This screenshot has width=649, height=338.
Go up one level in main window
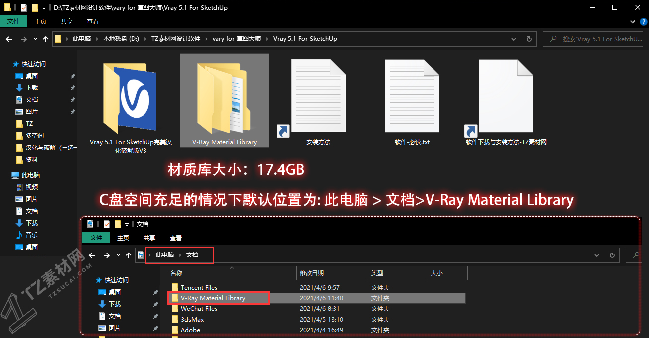46,39
